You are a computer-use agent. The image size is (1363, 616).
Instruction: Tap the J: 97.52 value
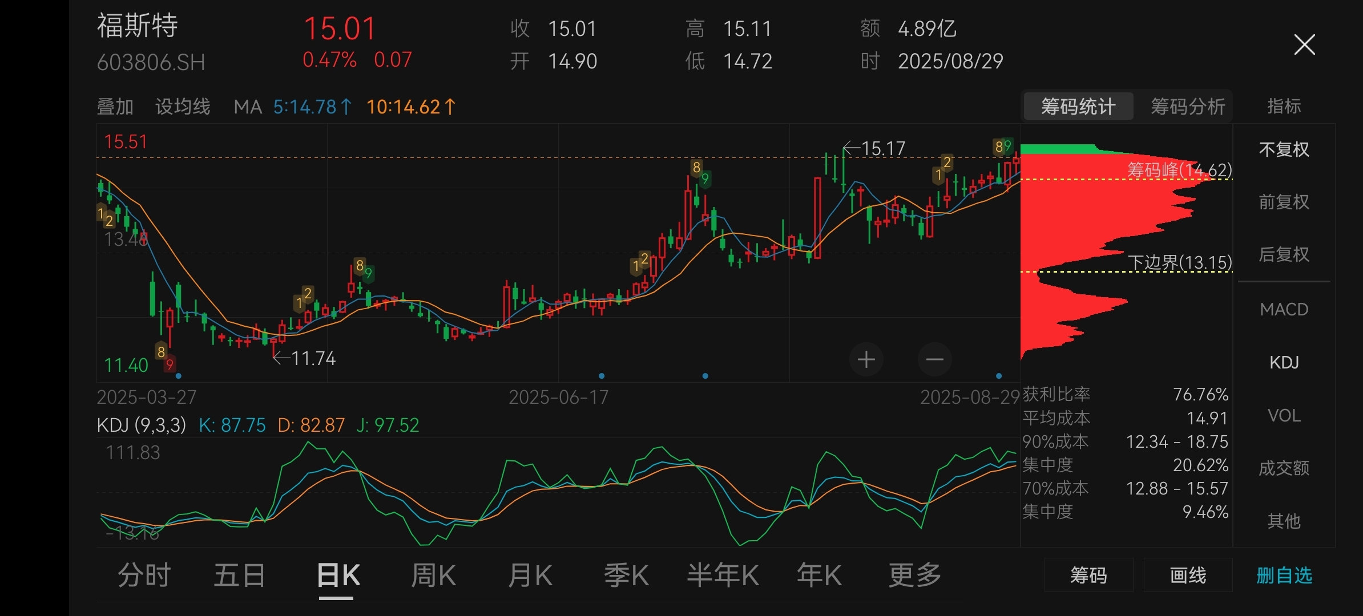click(388, 425)
